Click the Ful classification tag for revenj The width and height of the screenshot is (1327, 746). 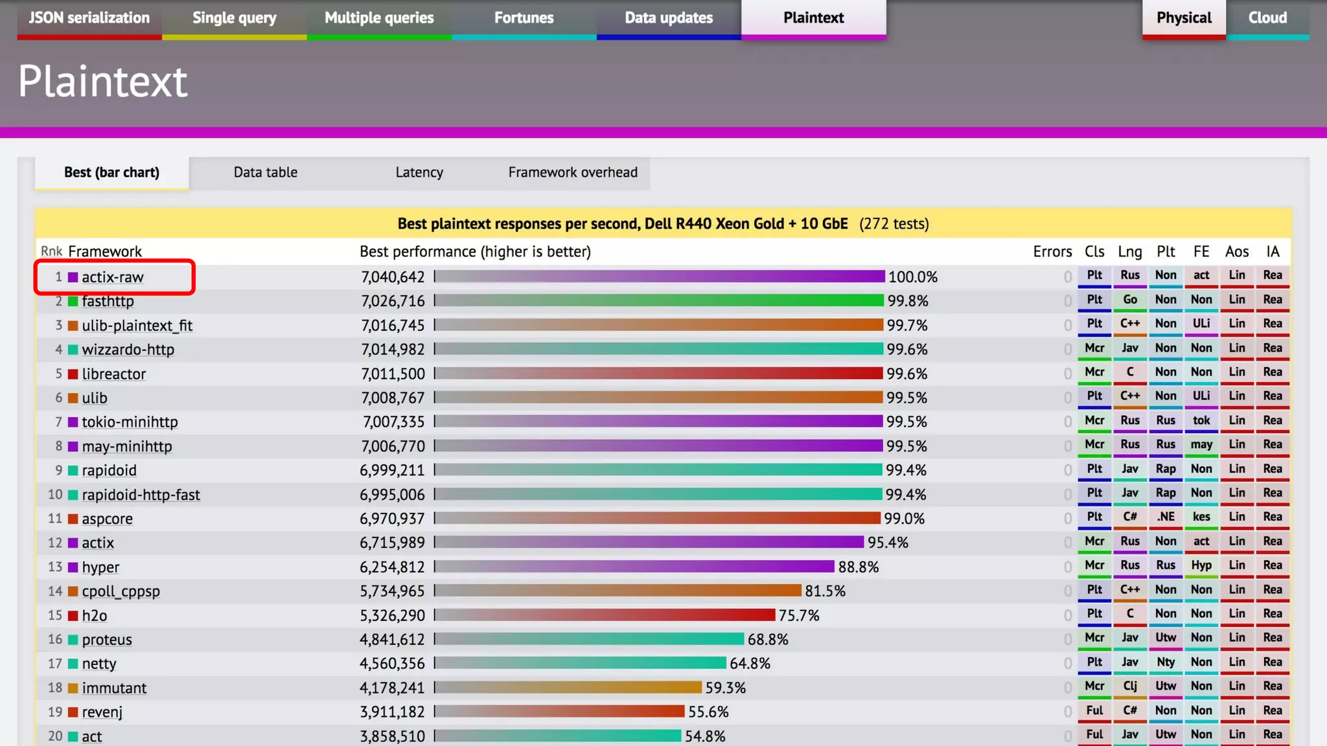tap(1094, 710)
